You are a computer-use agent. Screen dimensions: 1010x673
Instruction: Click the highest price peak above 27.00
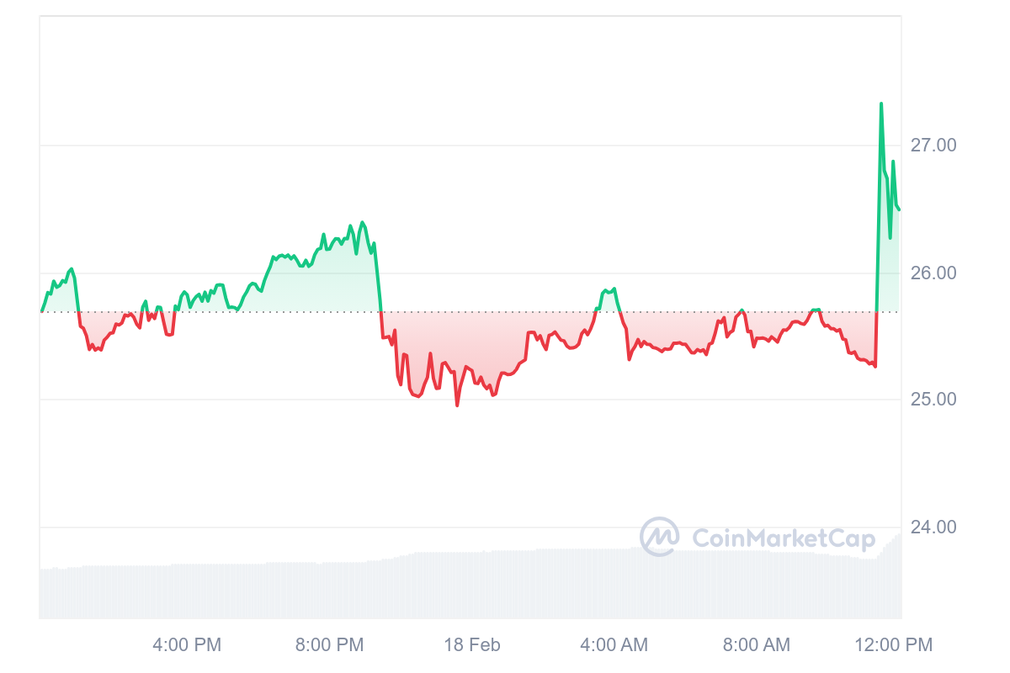(881, 103)
